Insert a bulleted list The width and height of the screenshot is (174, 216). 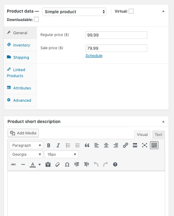click(68, 145)
